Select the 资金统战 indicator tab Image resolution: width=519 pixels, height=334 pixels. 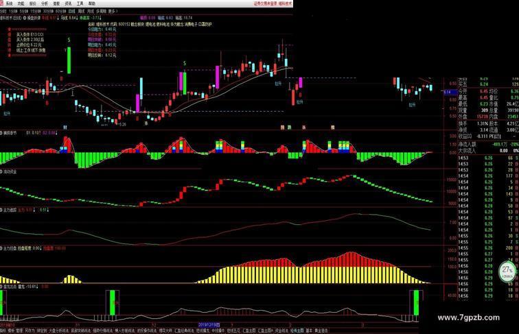pyautogui.click(x=281, y=331)
